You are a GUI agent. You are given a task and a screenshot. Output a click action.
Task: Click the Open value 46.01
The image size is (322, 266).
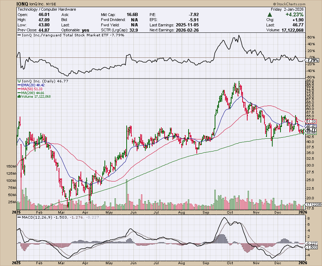coord(44,15)
